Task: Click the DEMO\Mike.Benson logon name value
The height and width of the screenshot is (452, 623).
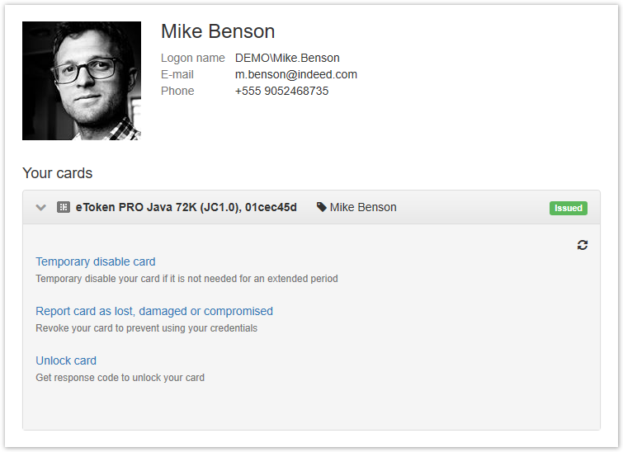Action: [287, 58]
